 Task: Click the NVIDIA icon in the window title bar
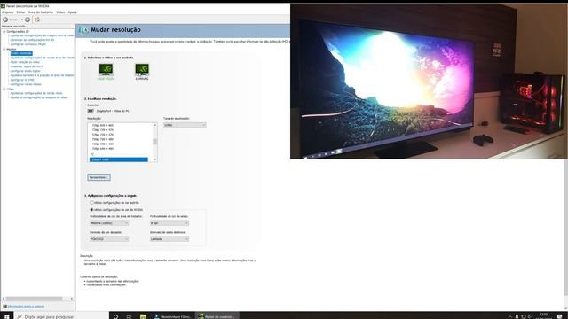coord(3,6)
